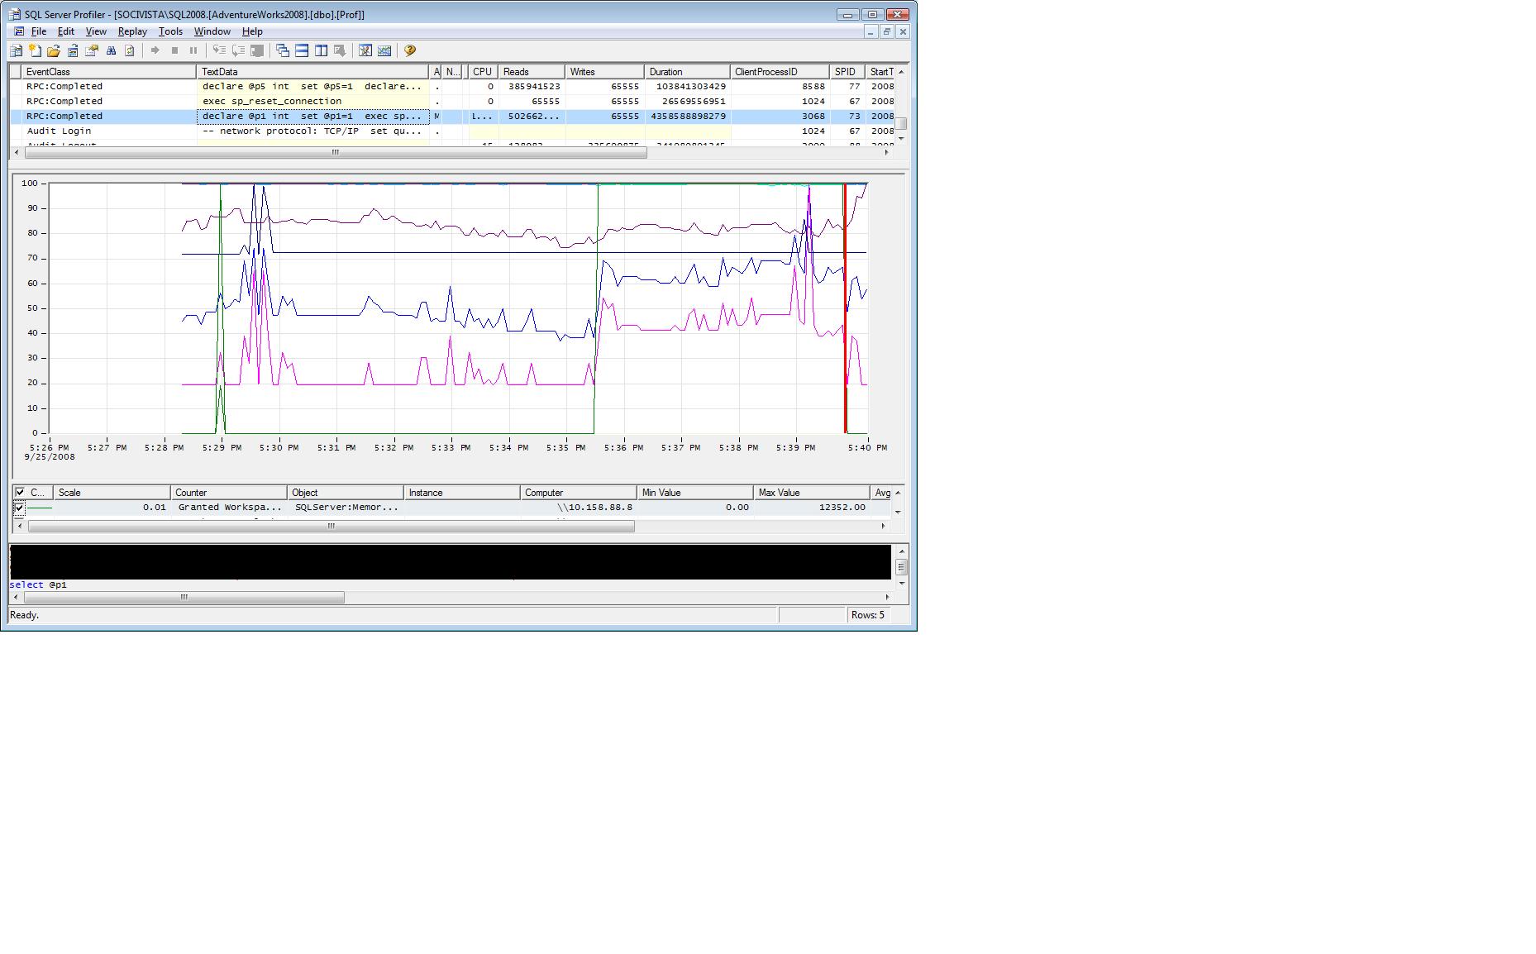This screenshot has width=1536, height=954.
Task: Click the horizontal split window icon
Action: pos(302,50)
